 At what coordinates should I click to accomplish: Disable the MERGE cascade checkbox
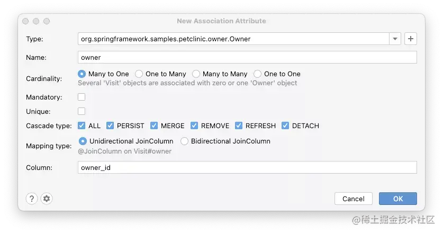(x=155, y=126)
